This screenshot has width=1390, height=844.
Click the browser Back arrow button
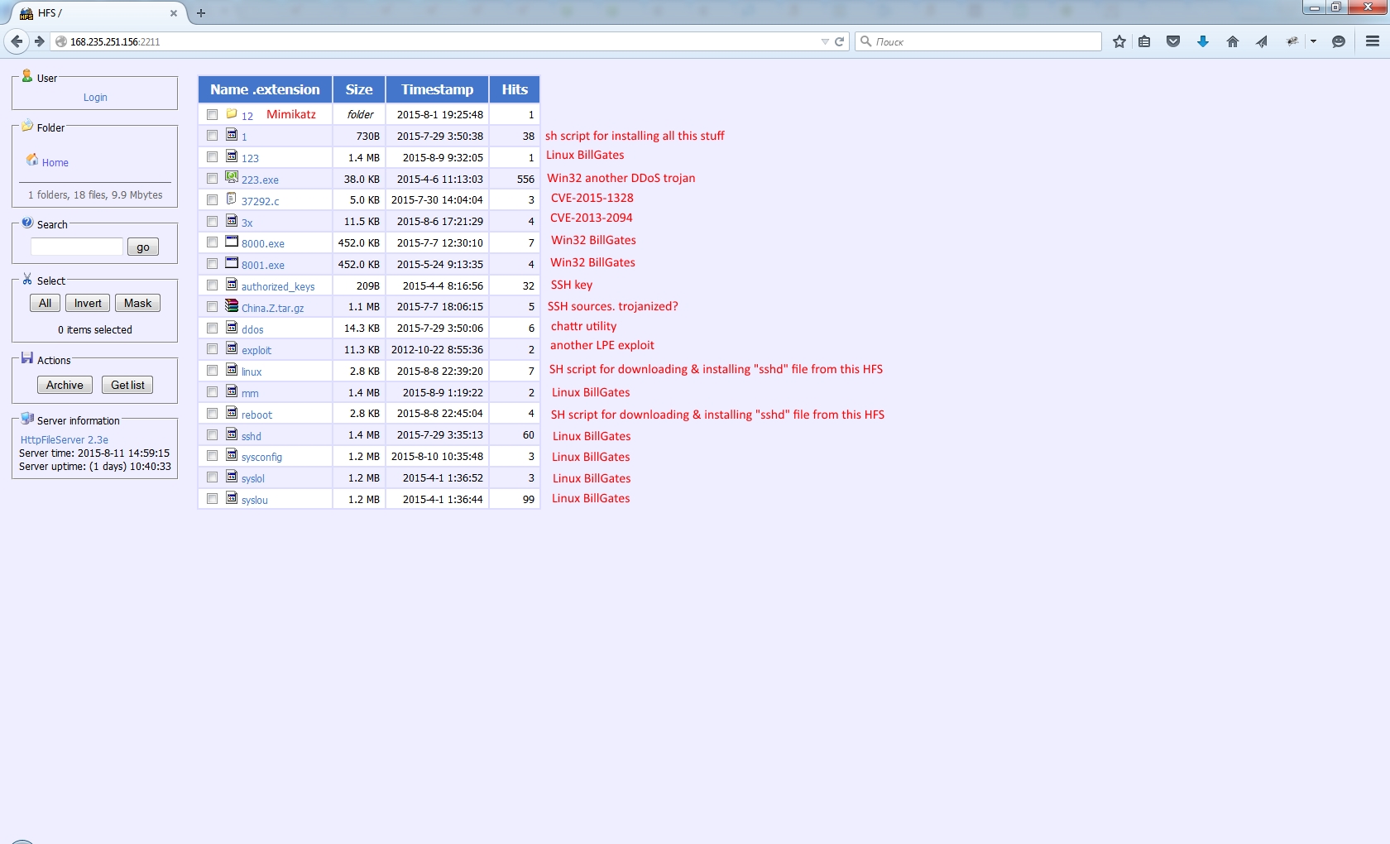point(17,41)
